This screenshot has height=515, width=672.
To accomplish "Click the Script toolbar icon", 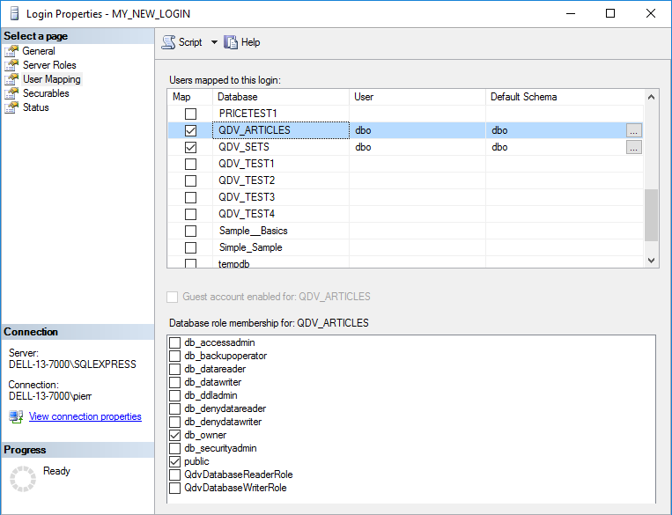I will [168, 42].
